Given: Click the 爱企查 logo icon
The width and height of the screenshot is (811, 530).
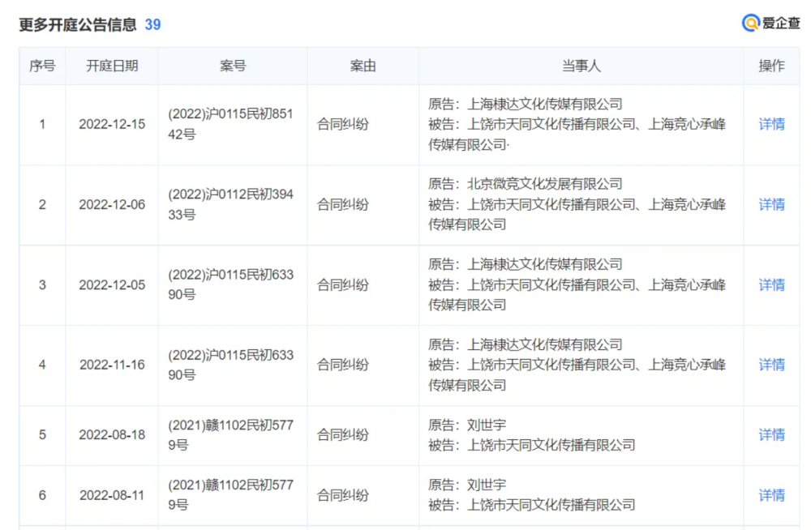Looking at the screenshot, I should coord(750,23).
